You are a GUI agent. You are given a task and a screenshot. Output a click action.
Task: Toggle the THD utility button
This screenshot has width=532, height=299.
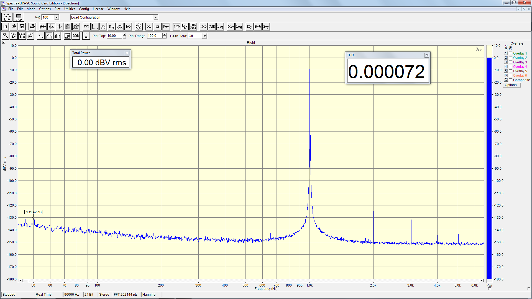[x=177, y=27]
